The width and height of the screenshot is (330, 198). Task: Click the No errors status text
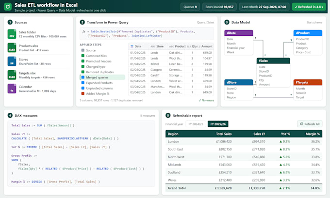click(x=206, y=100)
